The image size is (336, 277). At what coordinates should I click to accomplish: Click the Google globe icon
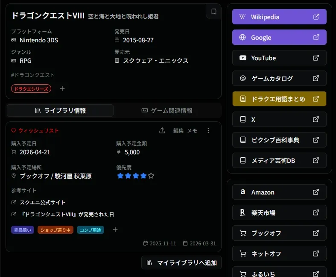[243, 37]
